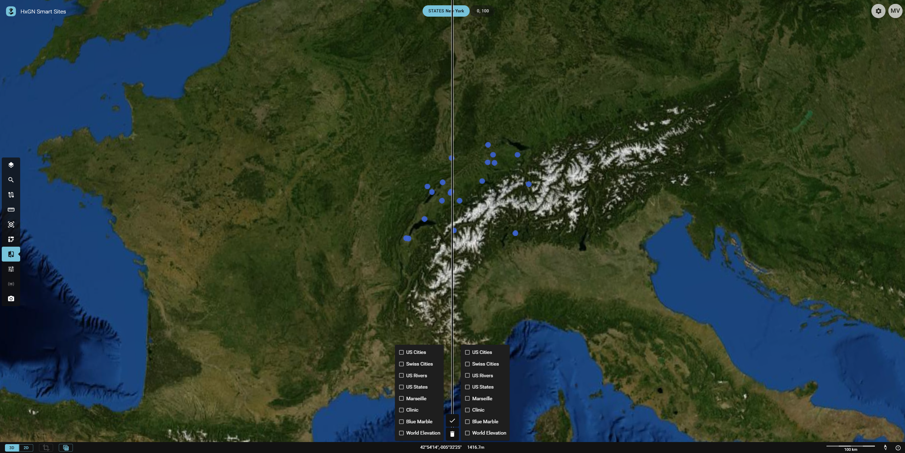Select the ruler measurement tool
Screen dimensions: 905x453
tap(11, 210)
